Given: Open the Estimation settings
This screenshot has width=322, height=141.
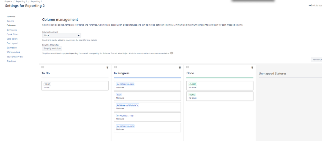Looking at the screenshot, I should pos(12,48).
